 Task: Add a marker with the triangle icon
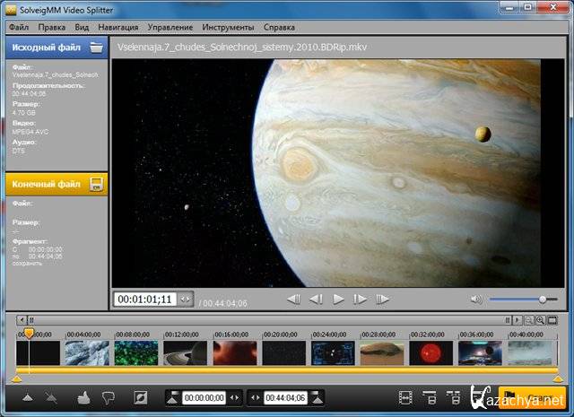[x=27, y=397]
